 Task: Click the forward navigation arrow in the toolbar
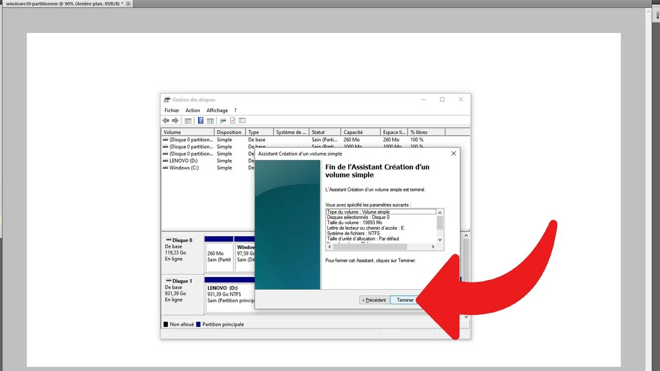[x=175, y=120]
